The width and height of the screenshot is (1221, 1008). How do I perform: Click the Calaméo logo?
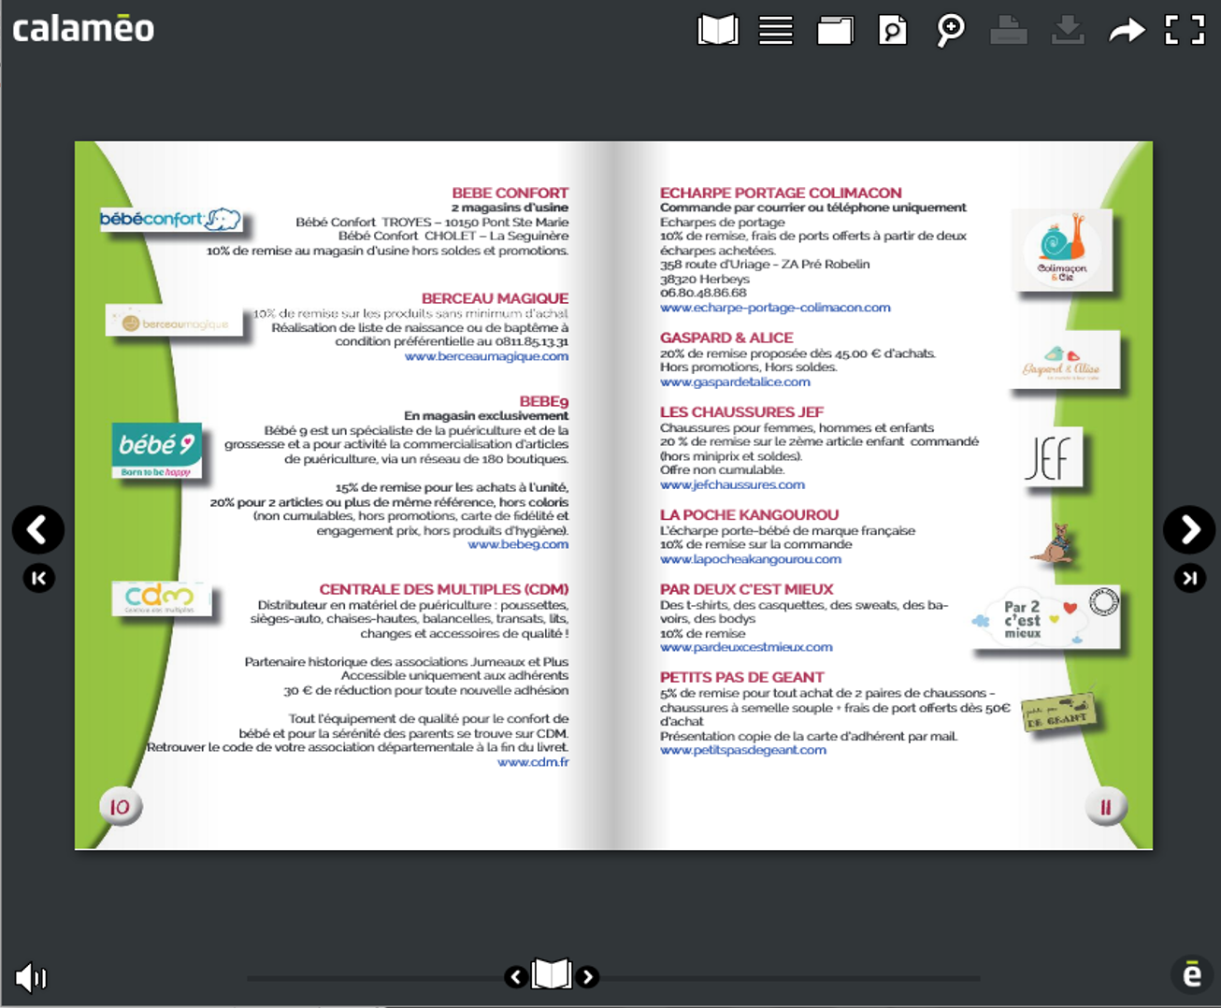[83, 28]
